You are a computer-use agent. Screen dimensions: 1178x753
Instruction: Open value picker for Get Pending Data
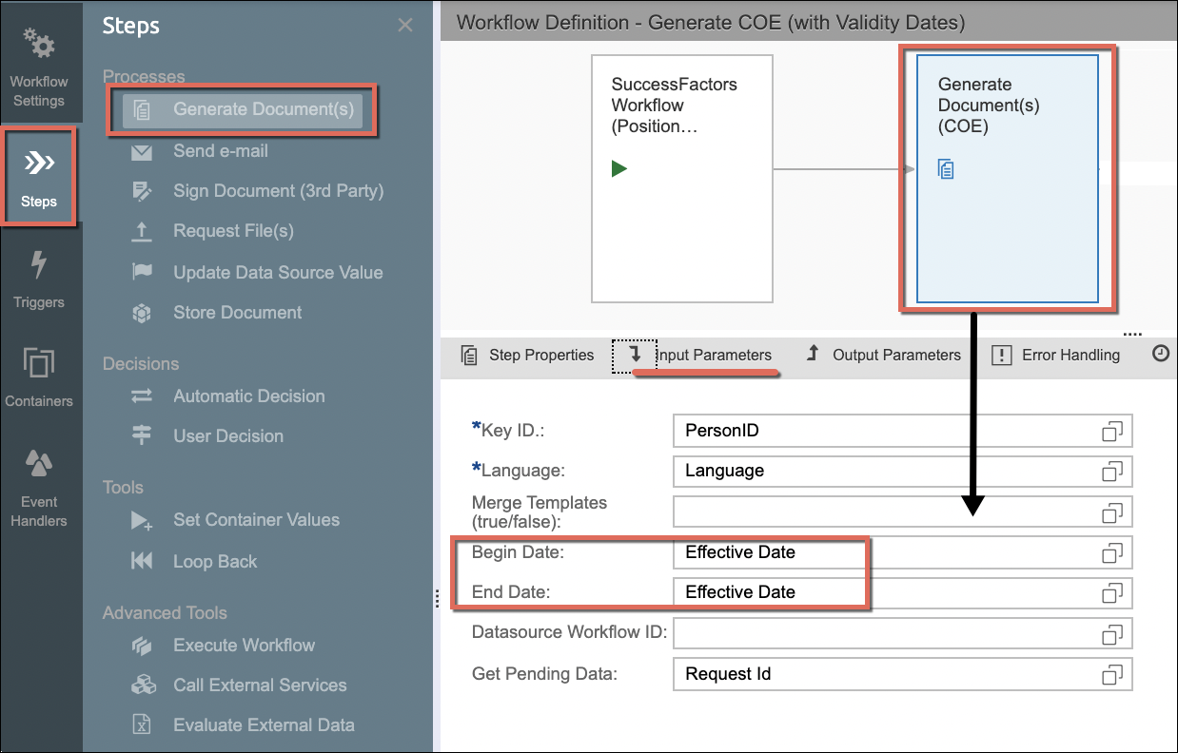click(1112, 674)
